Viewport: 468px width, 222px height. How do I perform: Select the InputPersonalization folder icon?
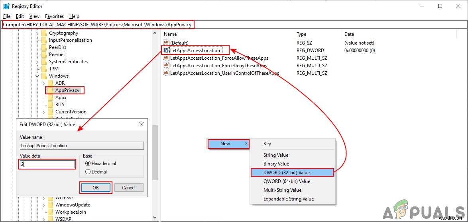click(44, 40)
